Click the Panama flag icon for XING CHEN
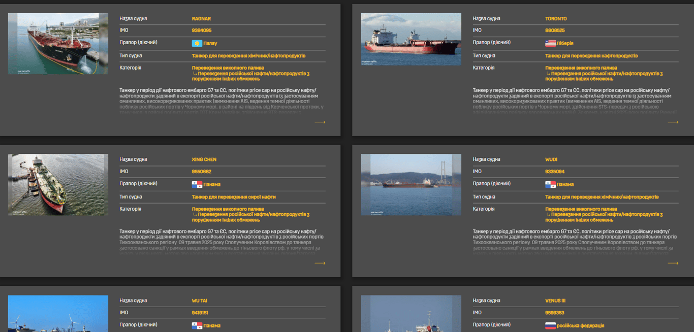The height and width of the screenshot is (332, 694). (x=197, y=185)
